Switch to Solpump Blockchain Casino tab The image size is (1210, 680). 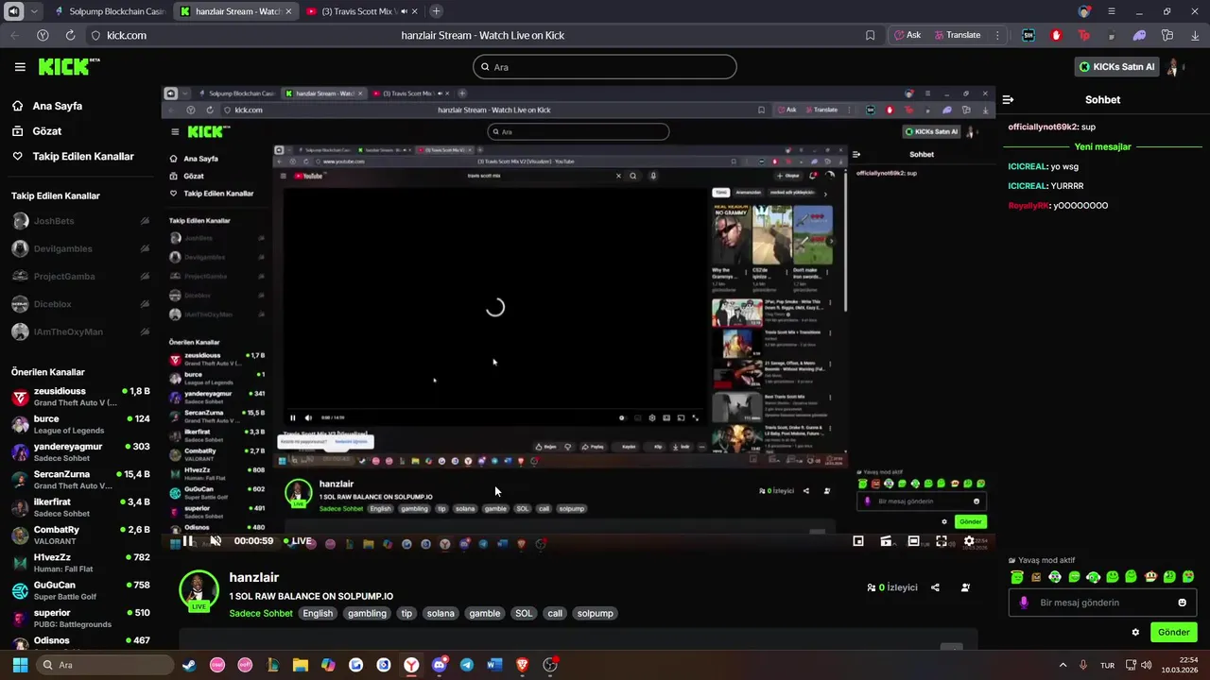pos(110,11)
